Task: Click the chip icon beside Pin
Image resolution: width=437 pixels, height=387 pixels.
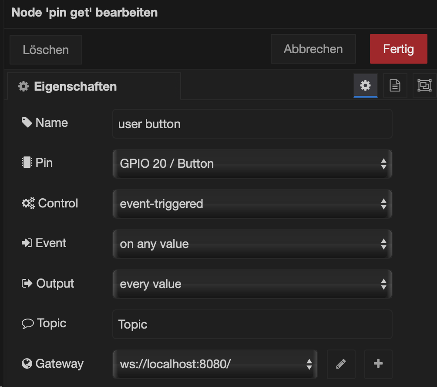Action: click(27, 163)
